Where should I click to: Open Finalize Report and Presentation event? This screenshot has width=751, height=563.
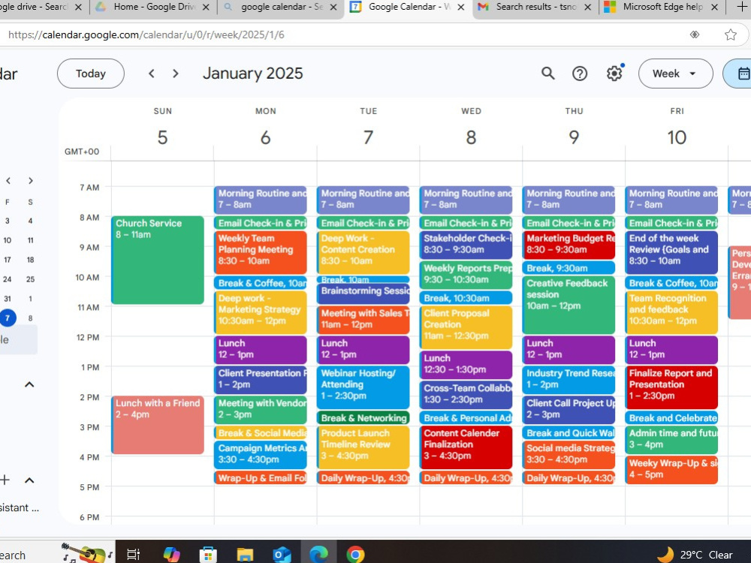(x=671, y=387)
